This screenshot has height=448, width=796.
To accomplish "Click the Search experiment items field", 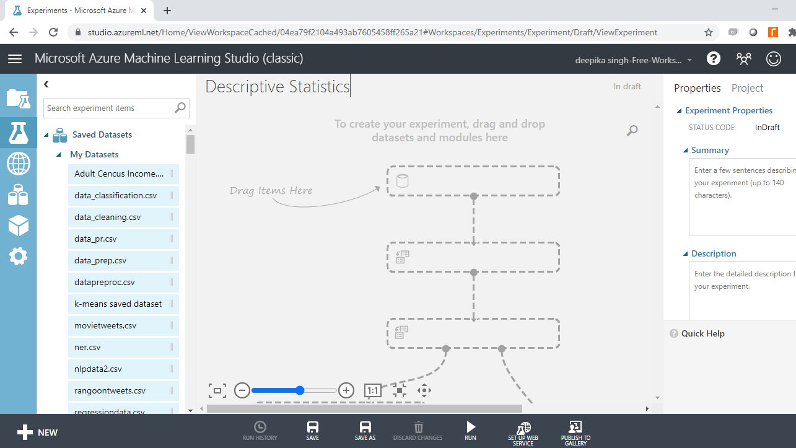I will click(117, 108).
